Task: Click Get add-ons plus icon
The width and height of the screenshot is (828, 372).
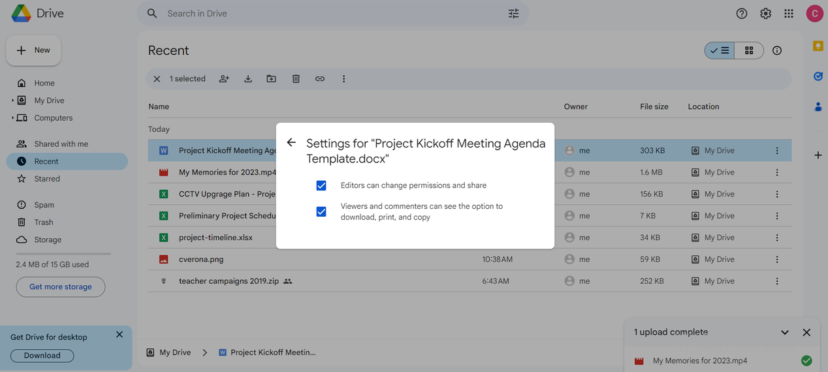Action: (x=818, y=155)
